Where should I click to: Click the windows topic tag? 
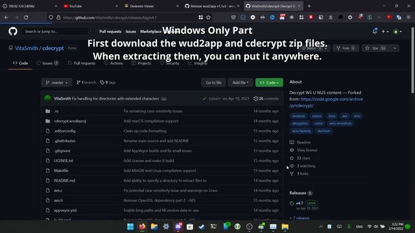[298, 116]
